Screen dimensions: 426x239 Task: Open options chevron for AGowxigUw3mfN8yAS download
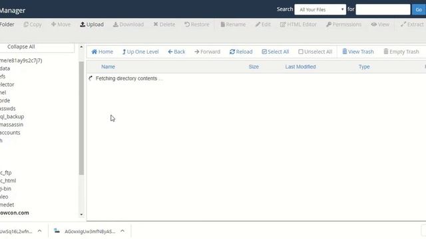click(122, 231)
